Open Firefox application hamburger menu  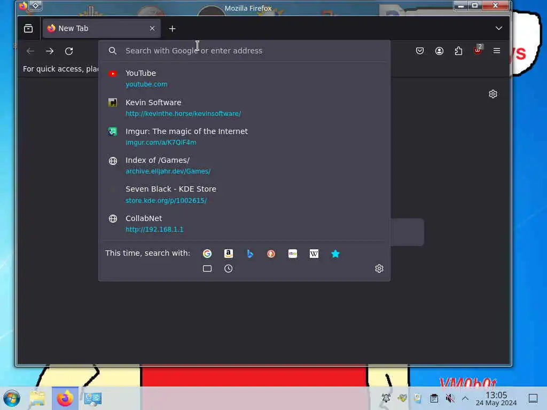(497, 51)
